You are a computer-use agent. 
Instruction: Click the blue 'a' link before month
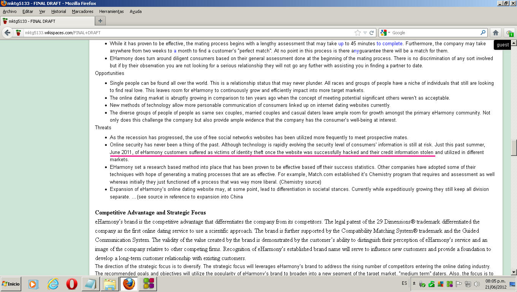click(x=175, y=51)
